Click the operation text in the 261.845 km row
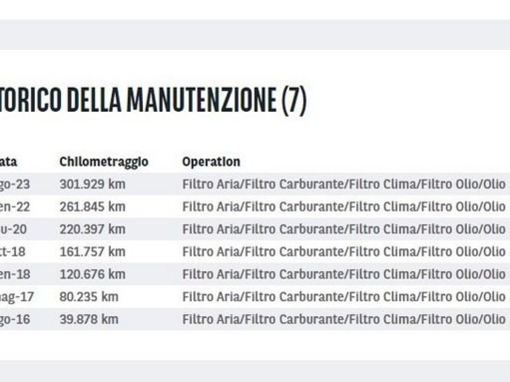 click(x=343, y=207)
